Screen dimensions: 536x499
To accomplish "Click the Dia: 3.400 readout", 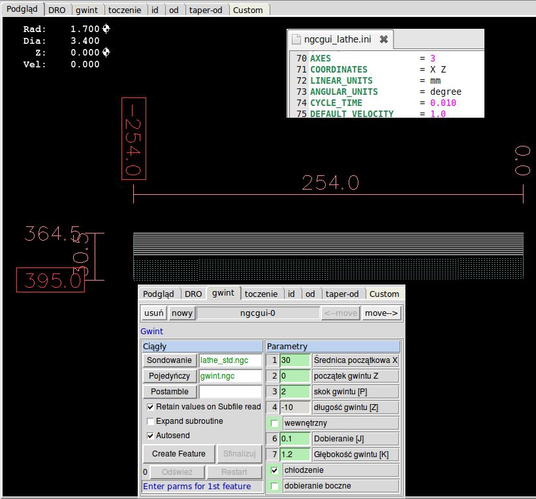I will [61, 41].
